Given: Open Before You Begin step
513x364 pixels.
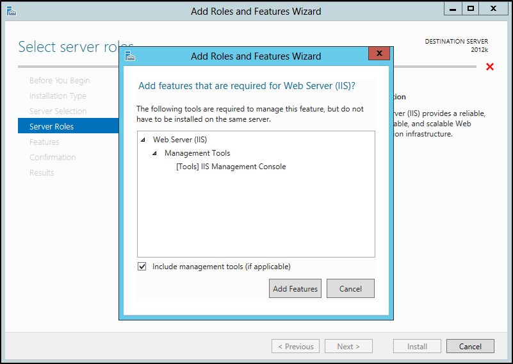Looking at the screenshot, I should tap(60, 81).
